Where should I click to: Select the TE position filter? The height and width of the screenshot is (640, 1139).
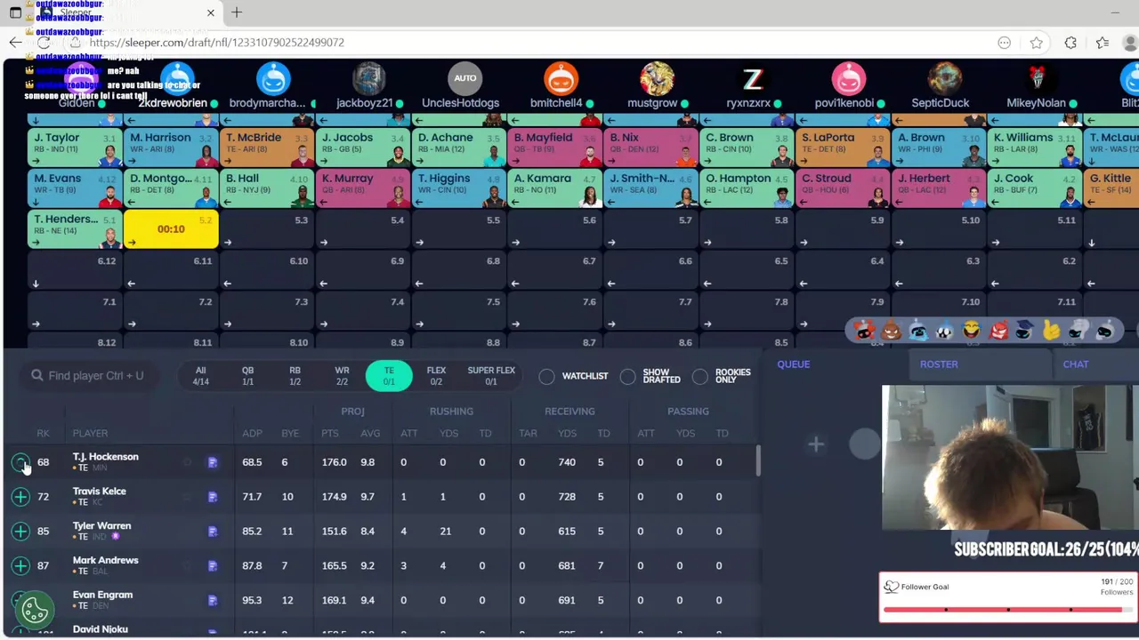[x=389, y=376]
